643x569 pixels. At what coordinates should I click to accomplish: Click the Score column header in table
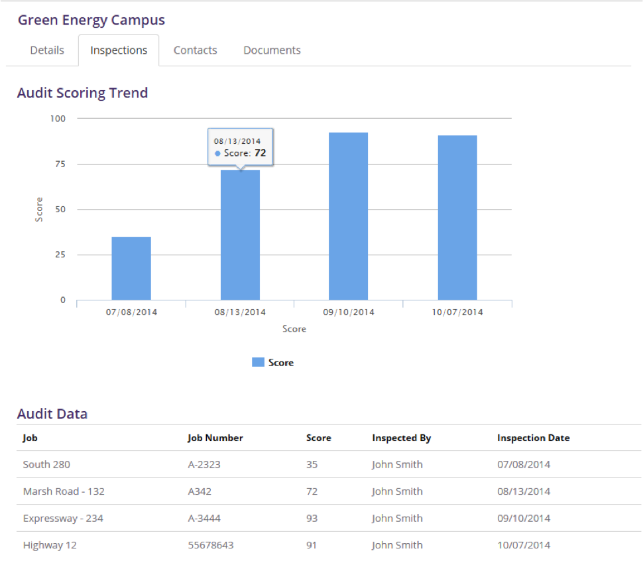(x=319, y=438)
